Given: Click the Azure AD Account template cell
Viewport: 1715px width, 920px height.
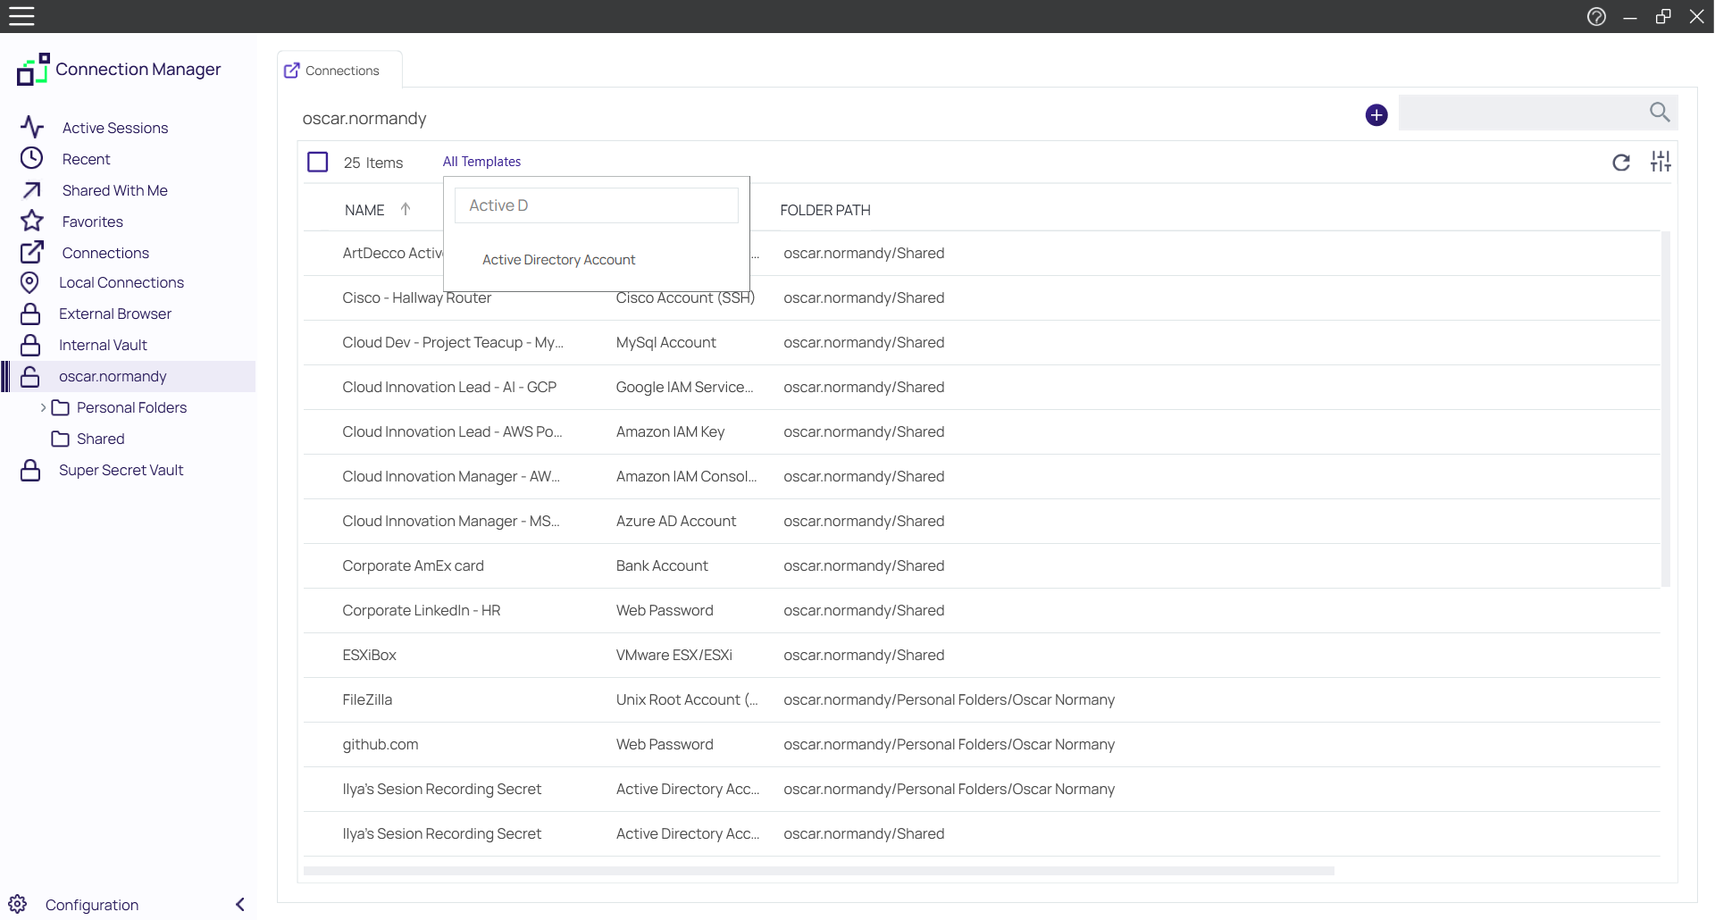Looking at the screenshot, I should pos(676,521).
